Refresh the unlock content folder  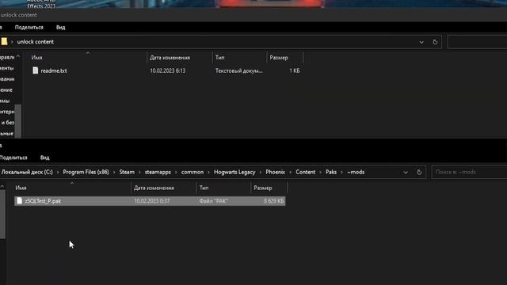coord(435,42)
